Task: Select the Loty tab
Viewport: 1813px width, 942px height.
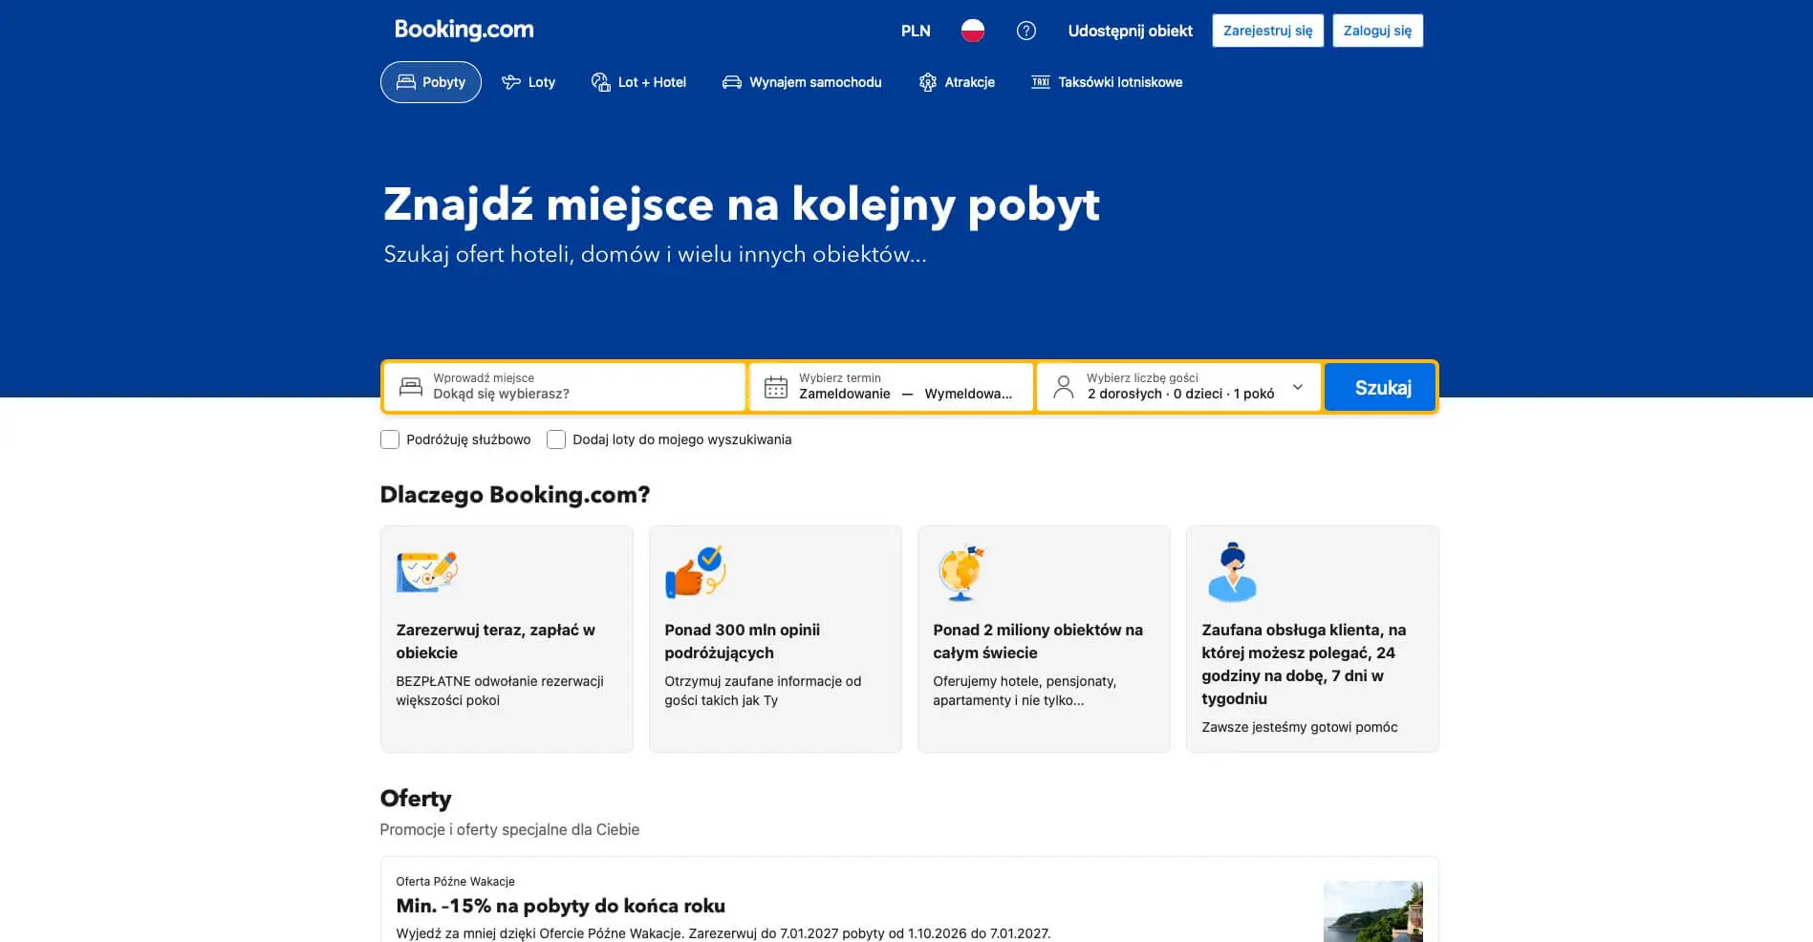Action: tap(529, 82)
